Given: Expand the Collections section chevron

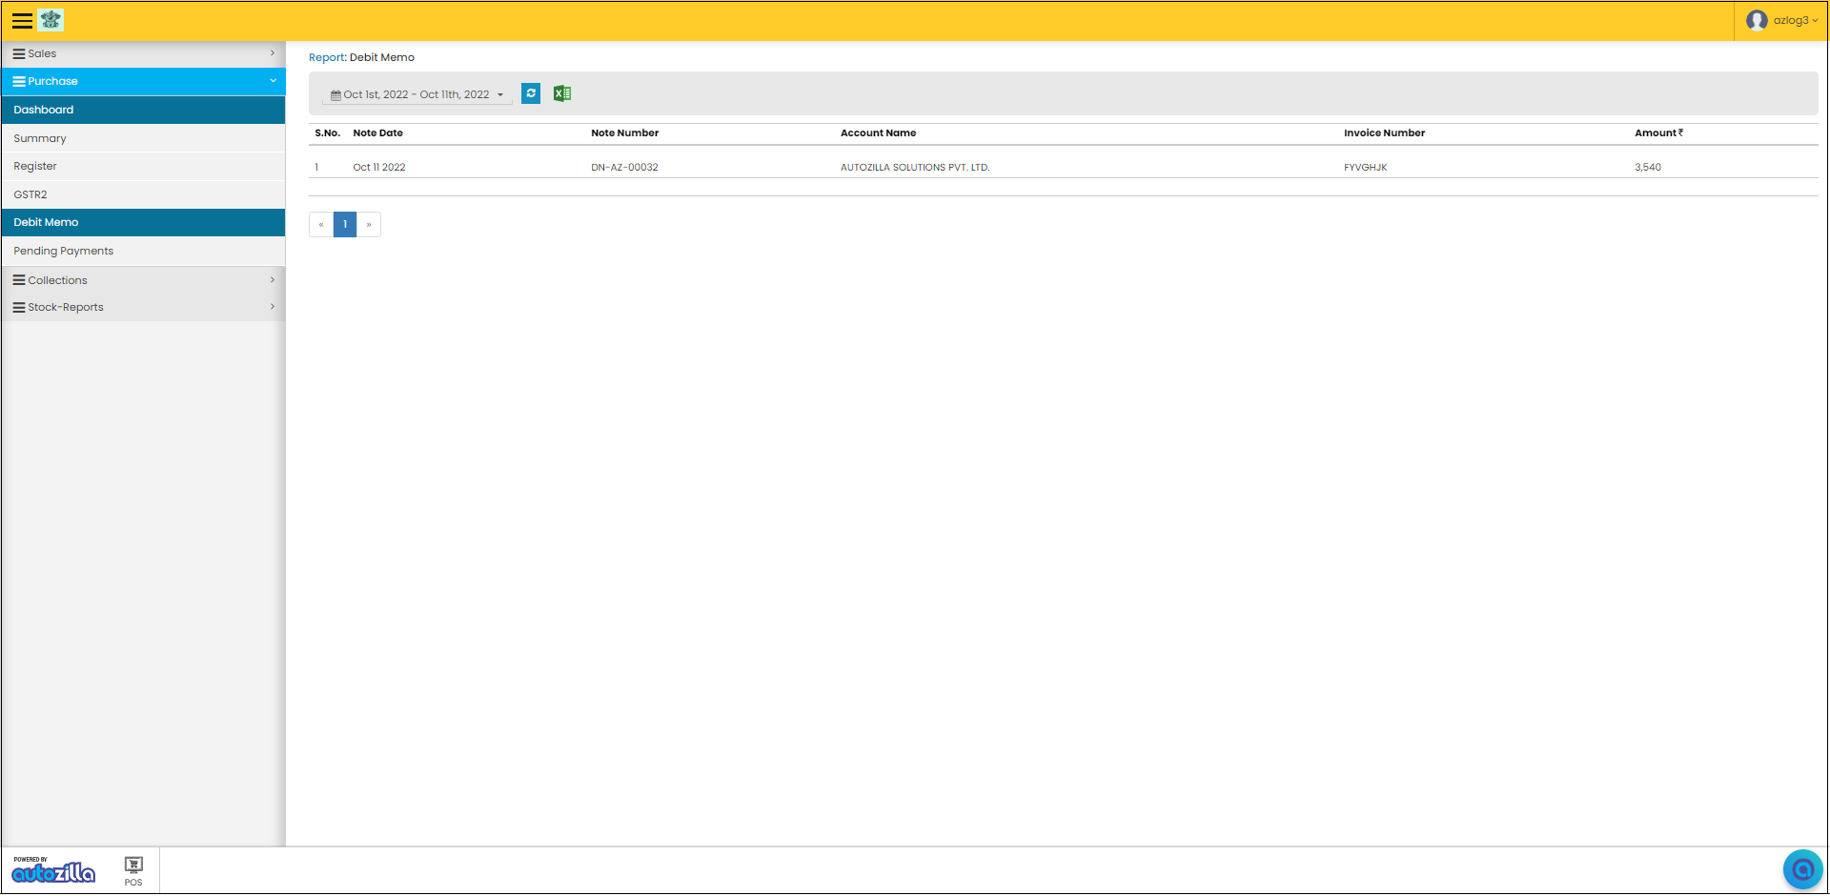Looking at the screenshot, I should click(273, 279).
